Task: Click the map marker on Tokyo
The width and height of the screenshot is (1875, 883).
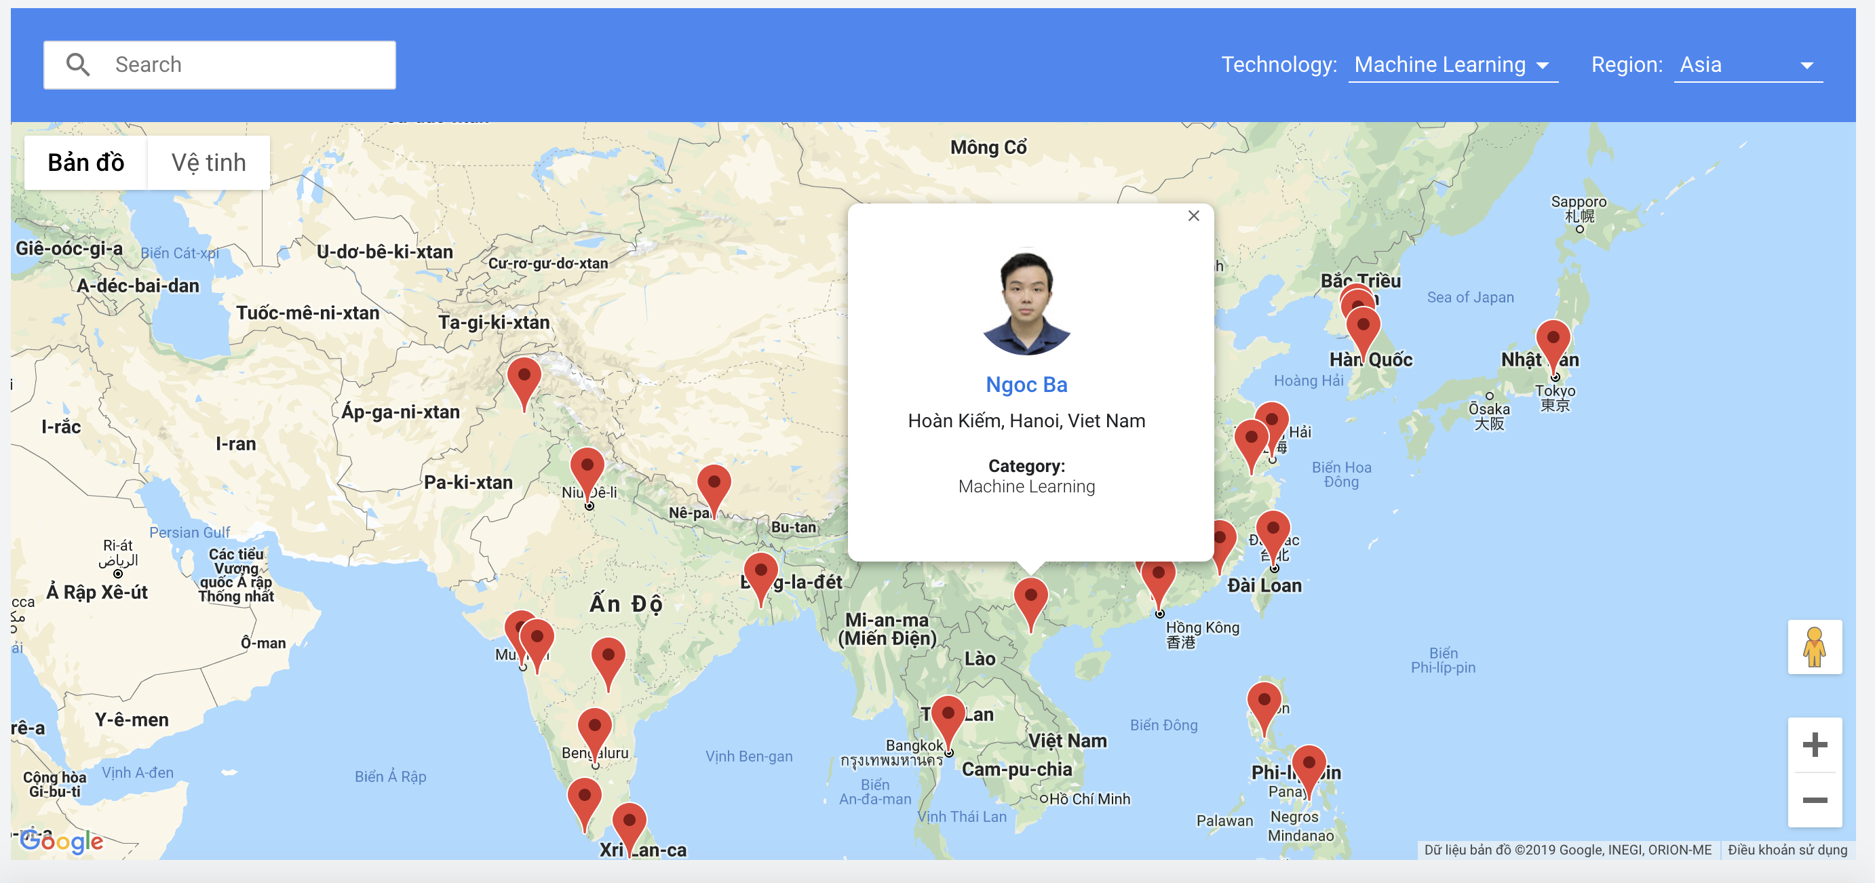Action: coord(1553,342)
